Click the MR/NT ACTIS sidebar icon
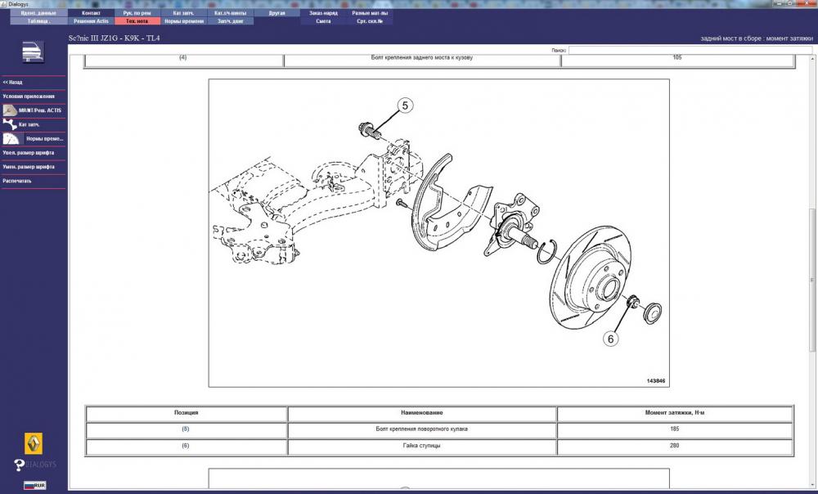The height and width of the screenshot is (494, 818). [10, 110]
